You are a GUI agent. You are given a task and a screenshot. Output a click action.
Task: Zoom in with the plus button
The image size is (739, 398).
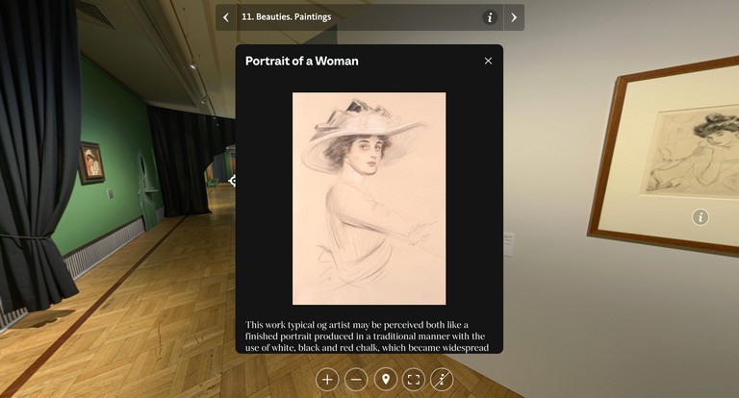pos(327,380)
